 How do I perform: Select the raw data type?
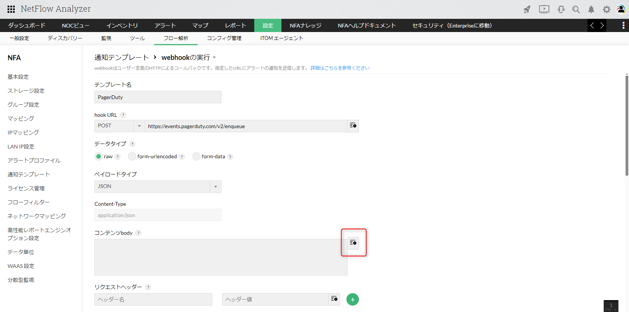pyautogui.click(x=99, y=156)
